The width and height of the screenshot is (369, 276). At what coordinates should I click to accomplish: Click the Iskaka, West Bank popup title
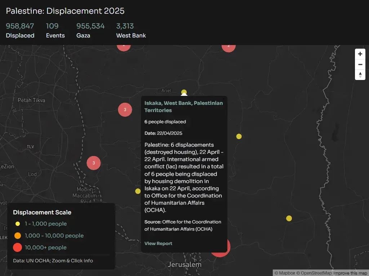click(x=183, y=107)
